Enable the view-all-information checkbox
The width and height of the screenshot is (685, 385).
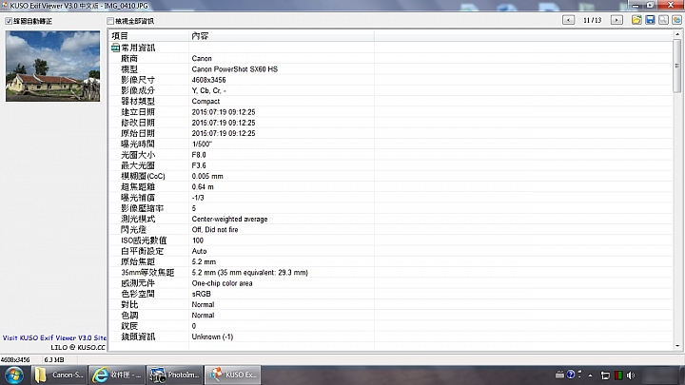(x=110, y=21)
